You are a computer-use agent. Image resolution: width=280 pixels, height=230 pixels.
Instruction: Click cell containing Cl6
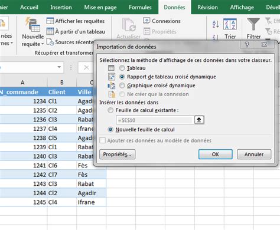tap(62, 165)
